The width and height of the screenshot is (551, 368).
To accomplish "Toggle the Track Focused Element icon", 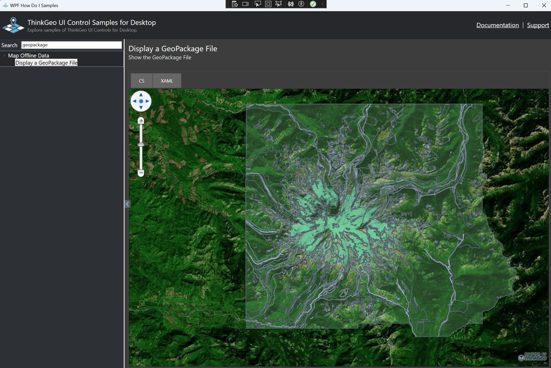I will pos(279,4).
